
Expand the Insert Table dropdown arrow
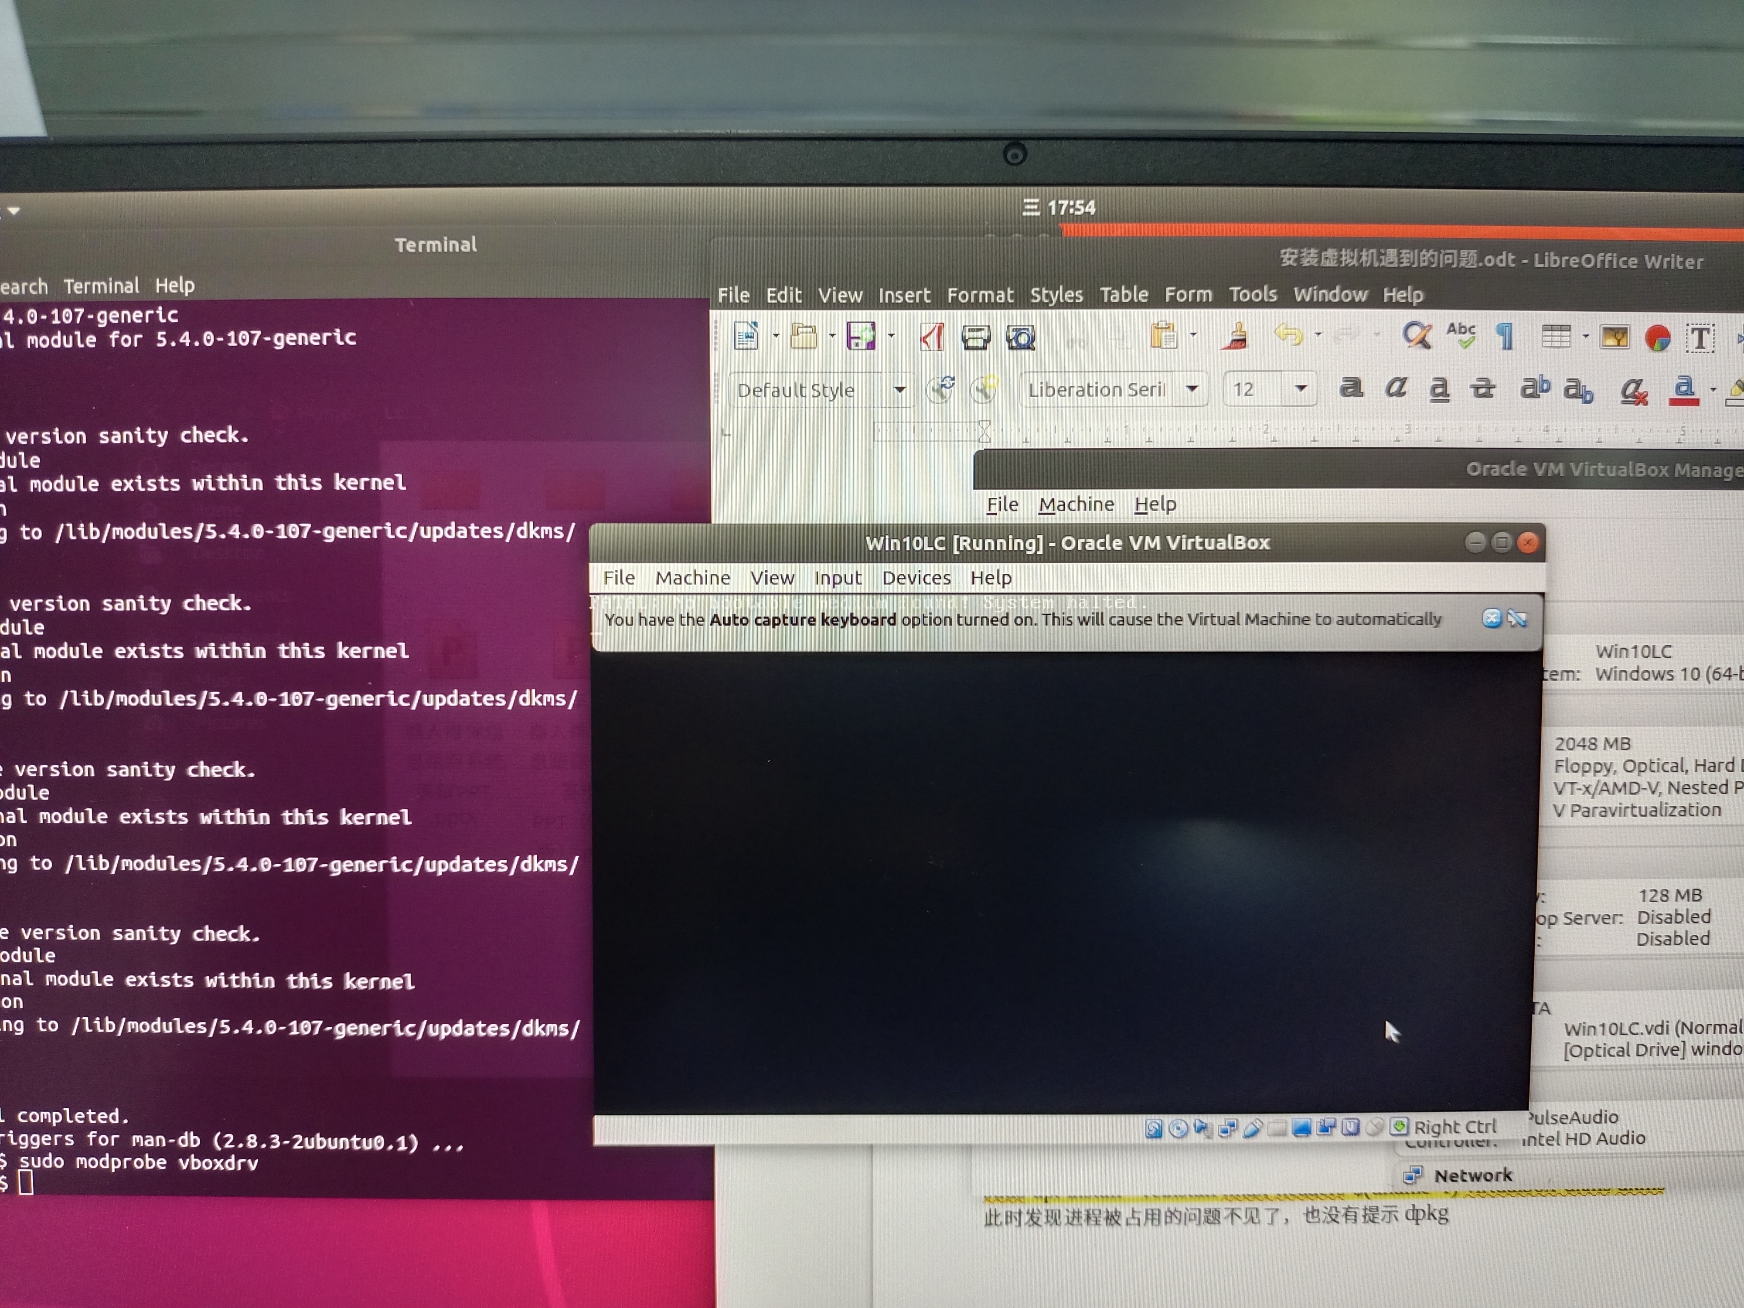pyautogui.click(x=1585, y=337)
